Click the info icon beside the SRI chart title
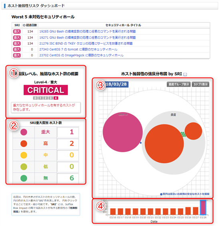This screenshot has width=220, height=226. (x=185, y=74)
